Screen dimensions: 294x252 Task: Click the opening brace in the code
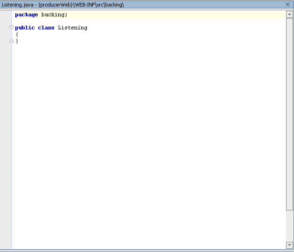click(x=17, y=35)
